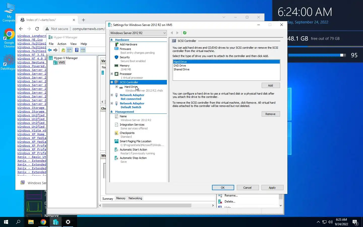Expand the Default Switch Network Adapter node

pos(112,103)
